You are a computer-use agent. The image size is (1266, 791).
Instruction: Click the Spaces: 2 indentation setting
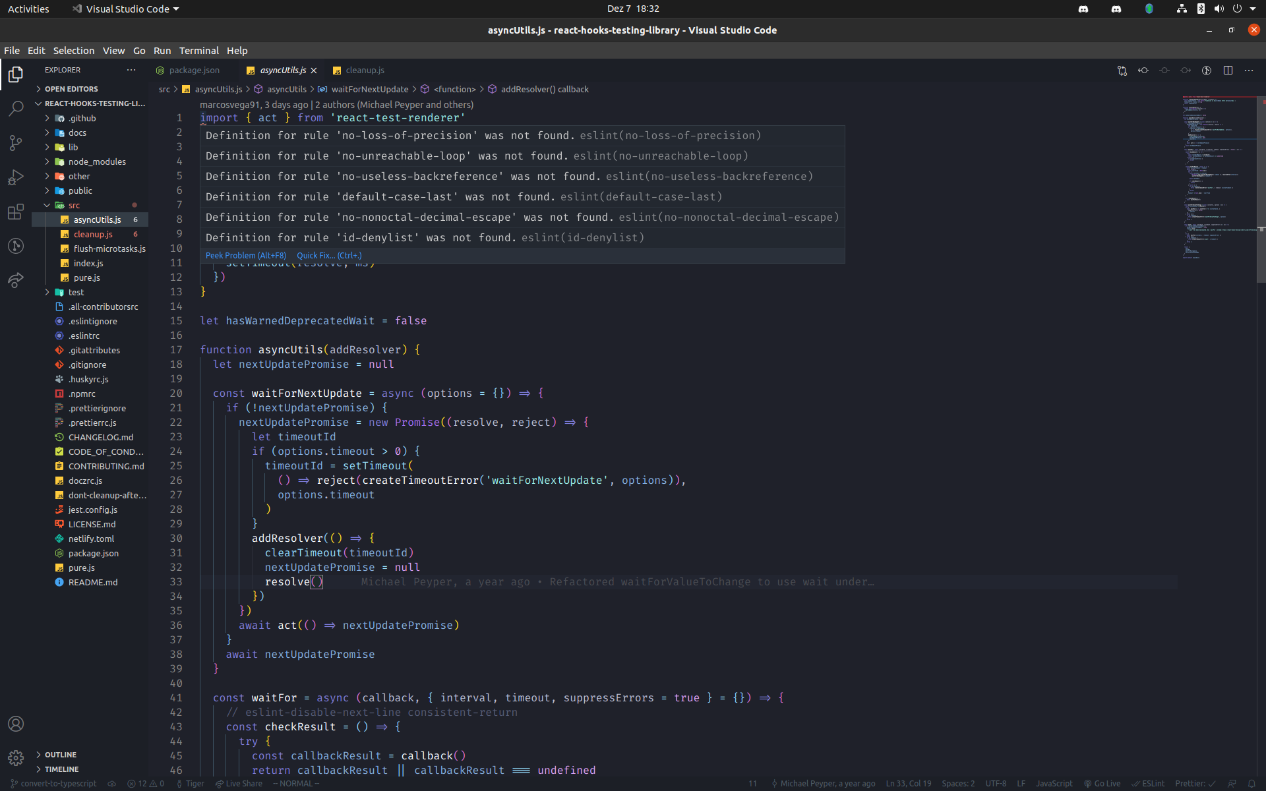click(957, 784)
